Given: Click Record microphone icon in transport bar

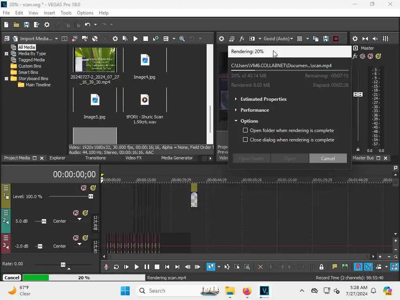Looking at the screenshot, I should [x=106, y=267].
